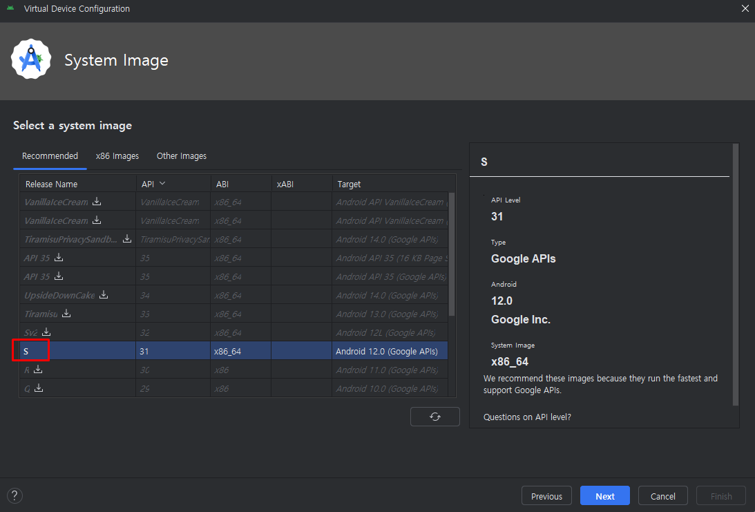
Task: Click the Previous button
Action: point(546,495)
